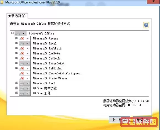Select the Microsoft Word row label
Image resolution: width=160 pixels, height=130 pixels.
click(x=44, y=83)
